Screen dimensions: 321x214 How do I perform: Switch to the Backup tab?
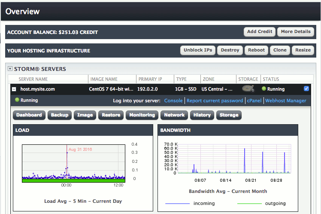(x=60, y=115)
